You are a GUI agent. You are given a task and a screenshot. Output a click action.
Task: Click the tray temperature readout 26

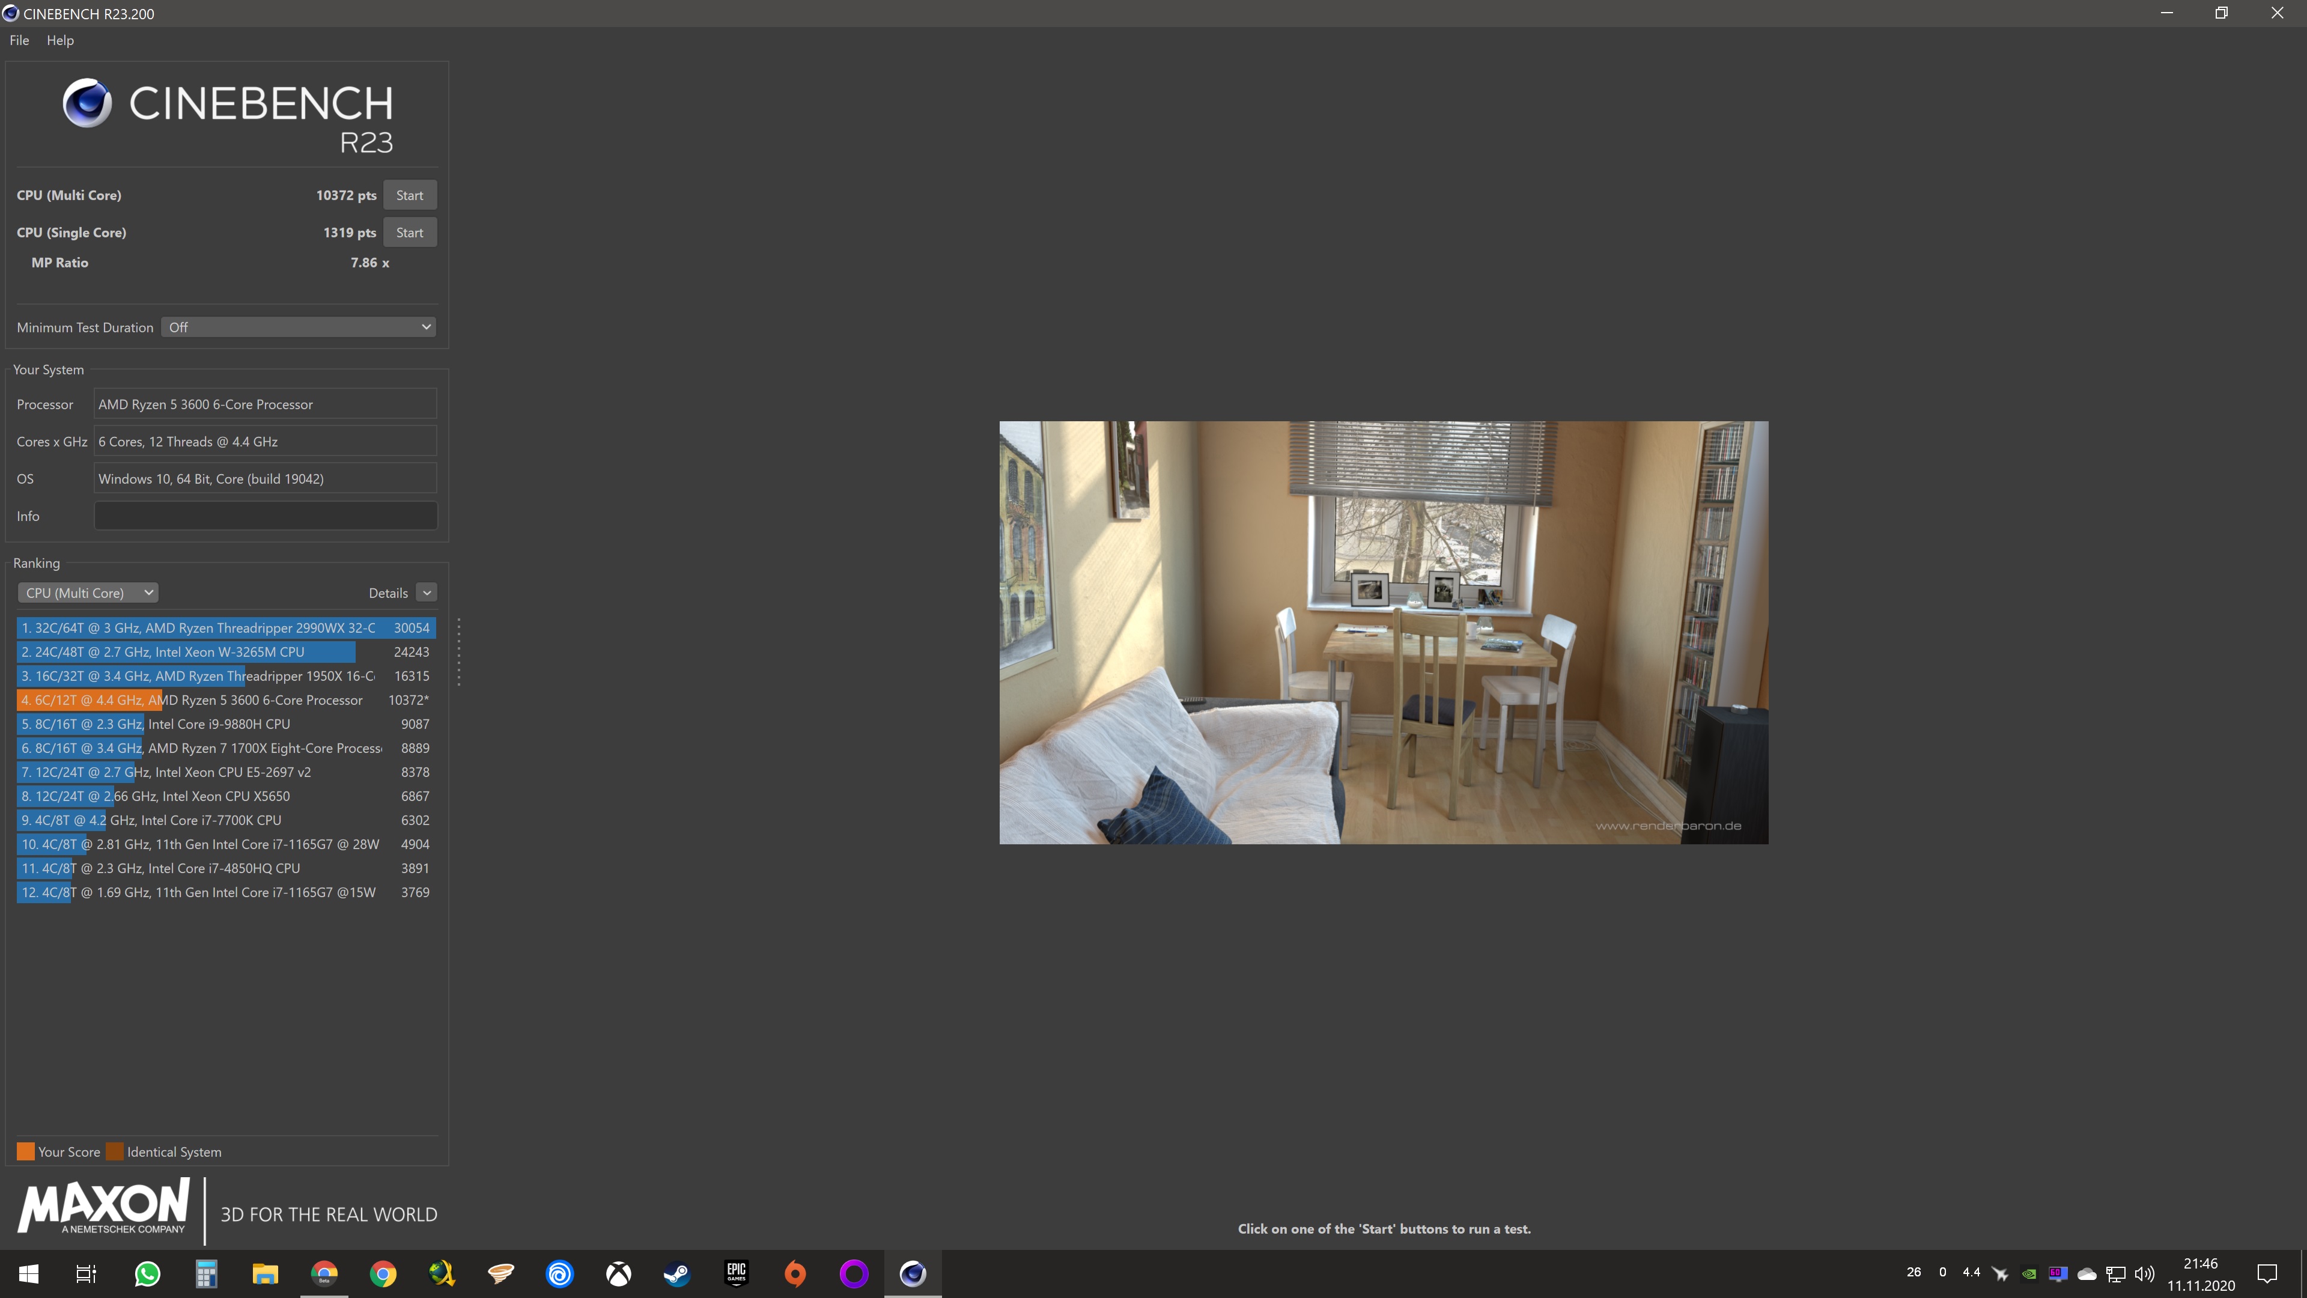1914,1272
